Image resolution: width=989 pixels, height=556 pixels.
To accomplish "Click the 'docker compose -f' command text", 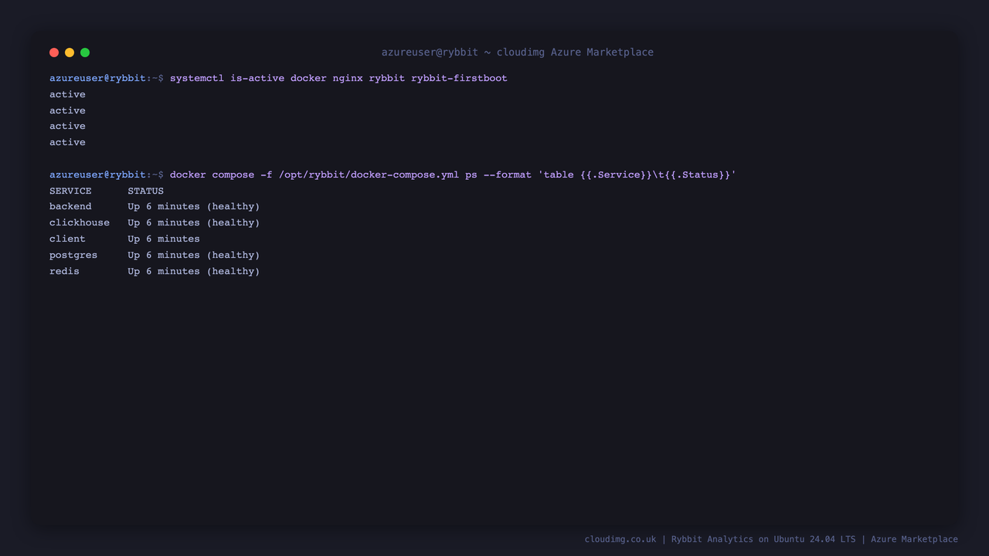I will 221,175.
